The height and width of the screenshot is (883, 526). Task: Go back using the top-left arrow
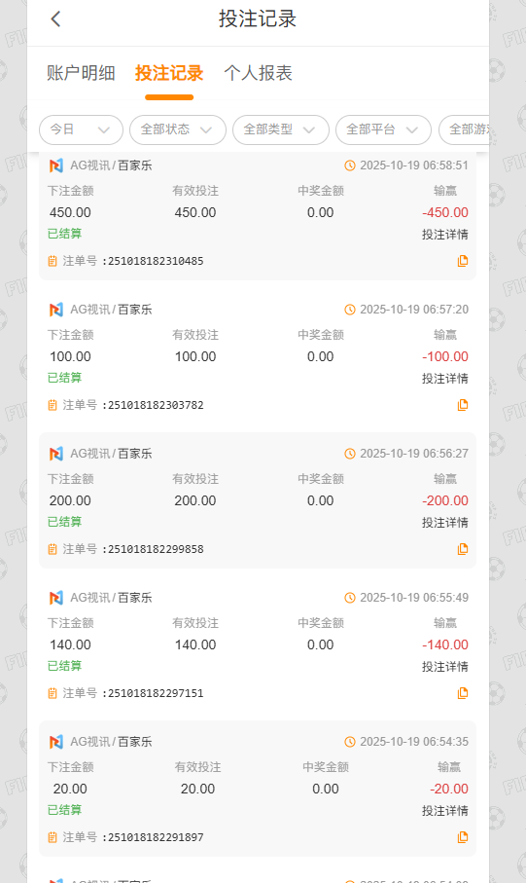click(55, 19)
